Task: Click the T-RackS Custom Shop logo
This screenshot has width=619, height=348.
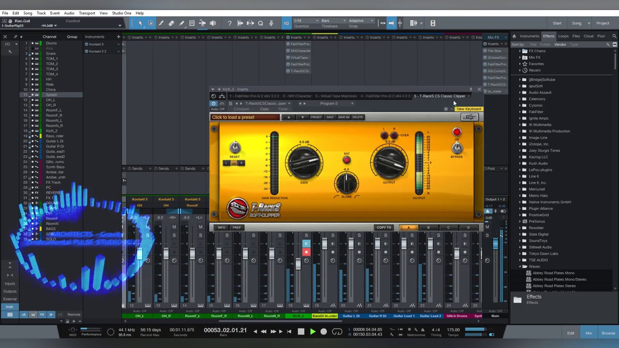Action: pyautogui.click(x=469, y=117)
